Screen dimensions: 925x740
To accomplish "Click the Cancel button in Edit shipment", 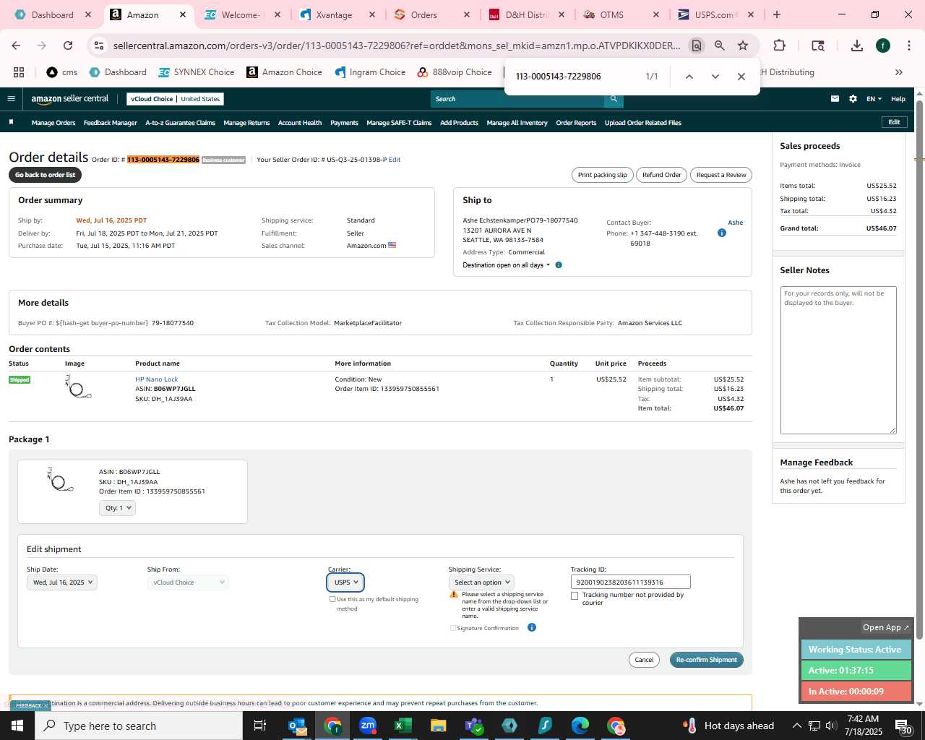I will (x=644, y=660).
